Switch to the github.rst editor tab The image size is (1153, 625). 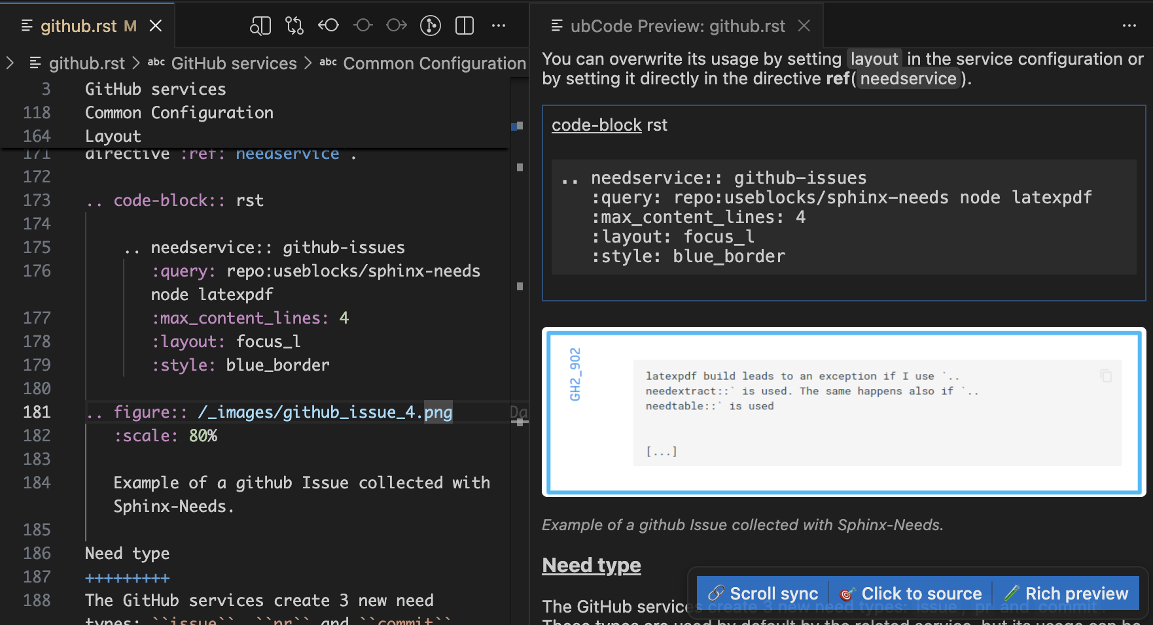coord(79,26)
